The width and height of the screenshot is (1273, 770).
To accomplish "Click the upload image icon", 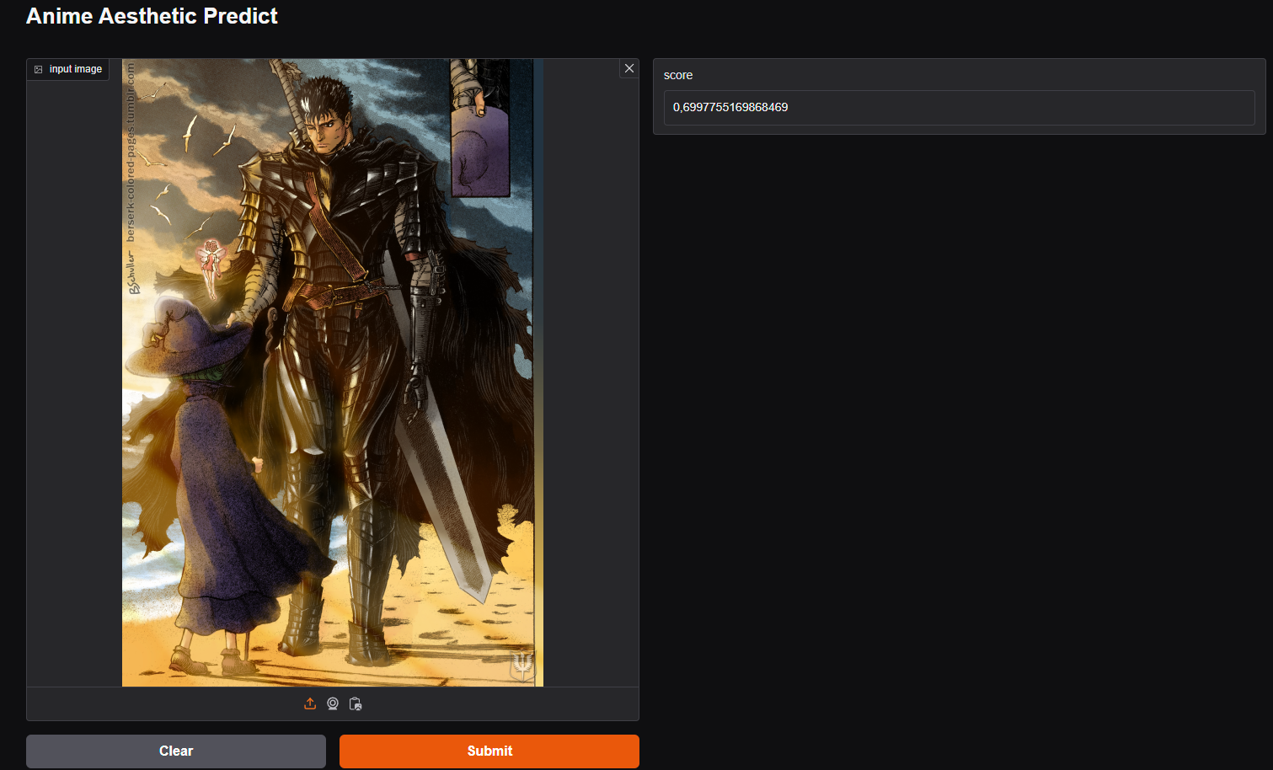I will click(x=310, y=703).
